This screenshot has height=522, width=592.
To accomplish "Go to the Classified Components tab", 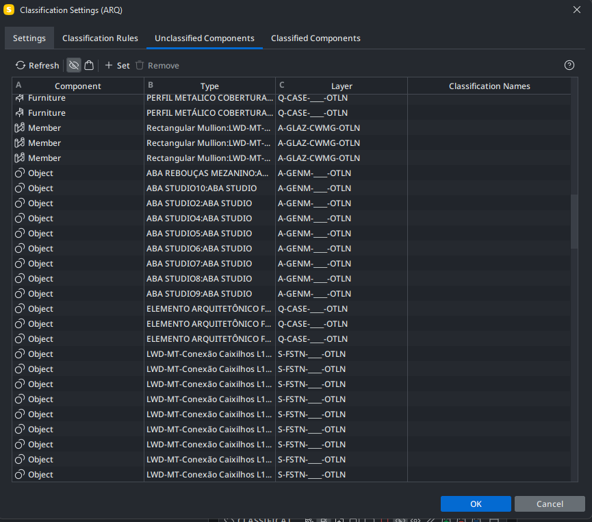I will pos(316,38).
